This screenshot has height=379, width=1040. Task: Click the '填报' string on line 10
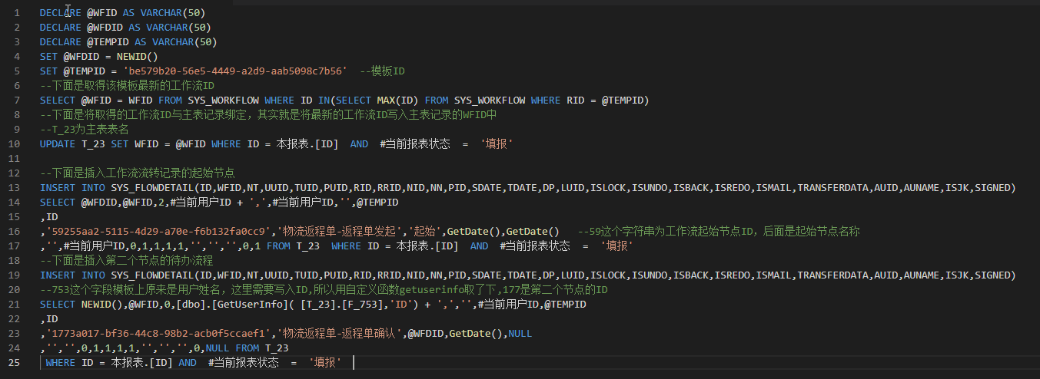[497, 144]
